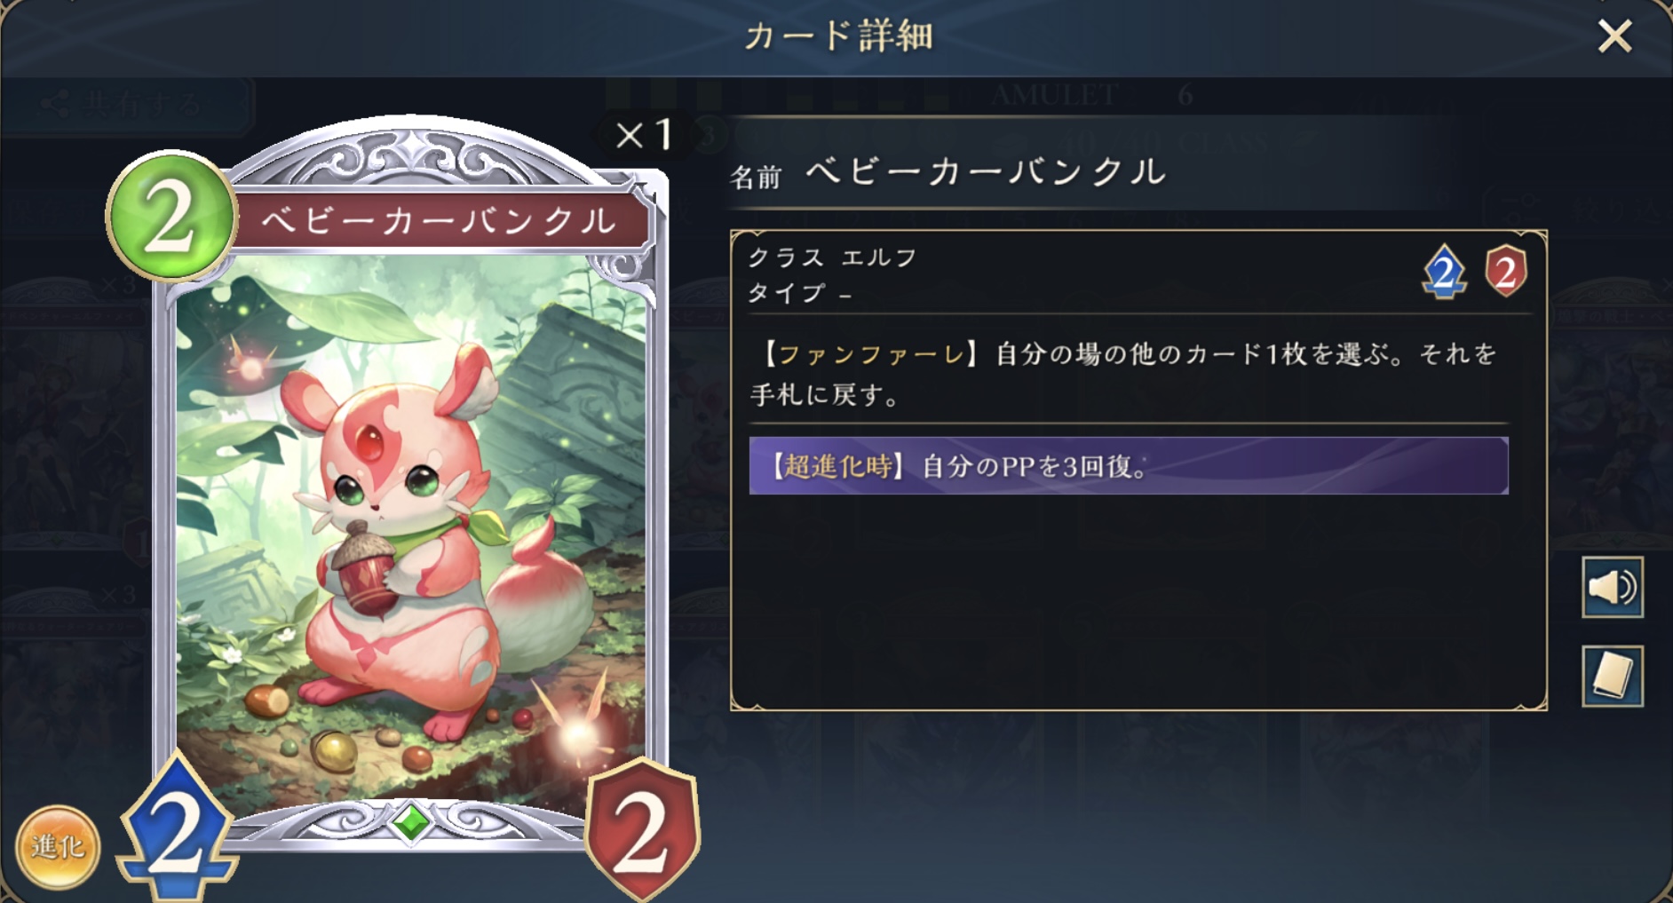The image size is (1673, 903).
Task: Click the blue attack icon in info panel
Action: click(1444, 272)
